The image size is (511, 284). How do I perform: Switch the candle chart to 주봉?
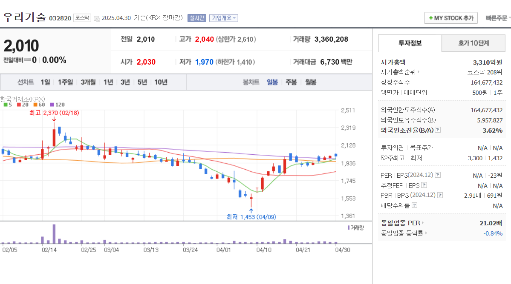point(291,82)
